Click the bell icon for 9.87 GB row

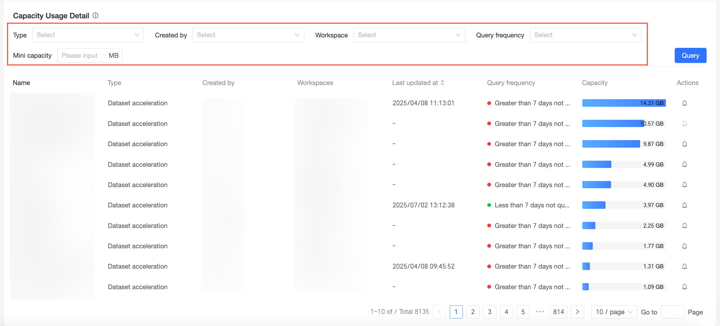pos(684,144)
